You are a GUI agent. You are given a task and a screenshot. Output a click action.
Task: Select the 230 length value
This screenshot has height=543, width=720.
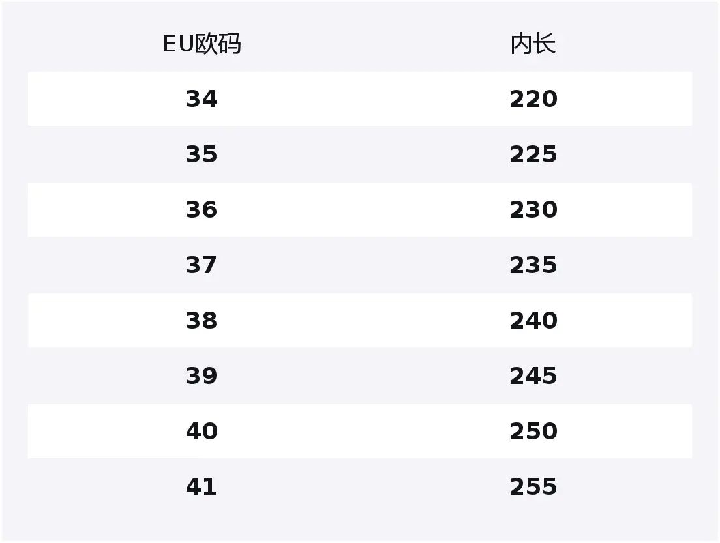pyautogui.click(x=533, y=210)
